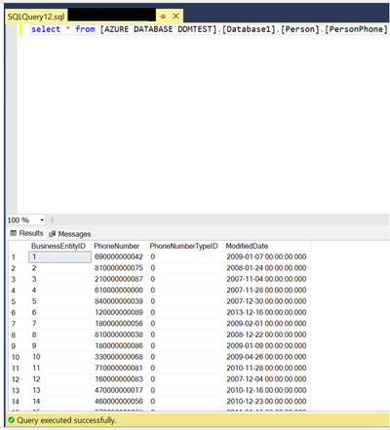Switch to the Messages tab
This screenshot has width=390, height=430.
pos(70,234)
